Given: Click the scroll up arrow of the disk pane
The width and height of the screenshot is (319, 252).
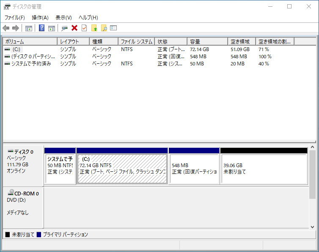Looking at the screenshot, I should coord(313,147).
